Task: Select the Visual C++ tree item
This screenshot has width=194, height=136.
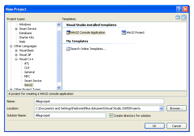Action: (26, 59)
